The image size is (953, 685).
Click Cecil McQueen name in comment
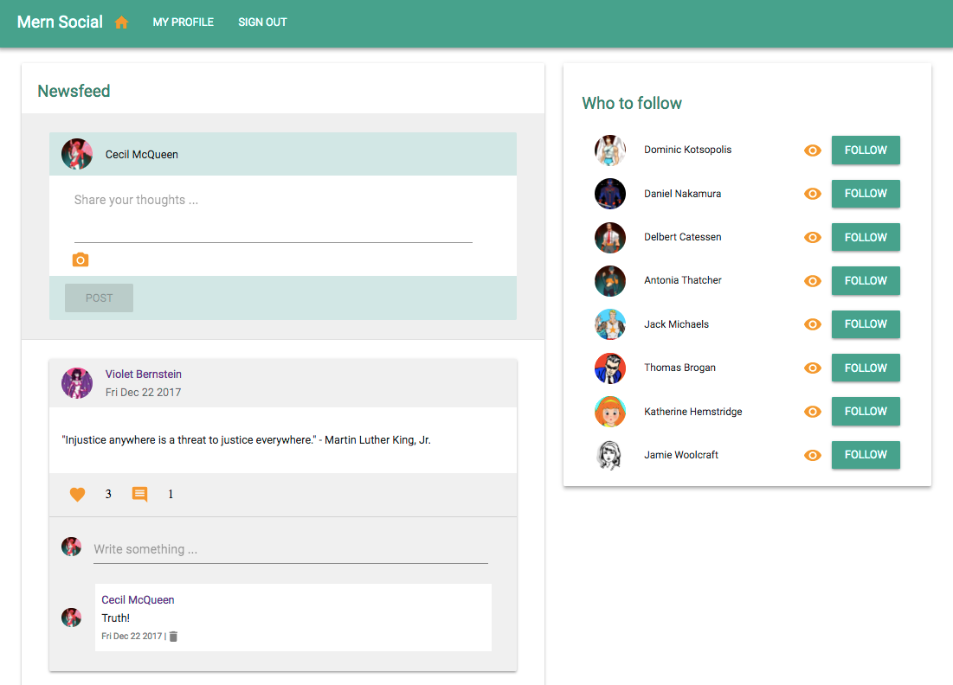click(x=138, y=599)
